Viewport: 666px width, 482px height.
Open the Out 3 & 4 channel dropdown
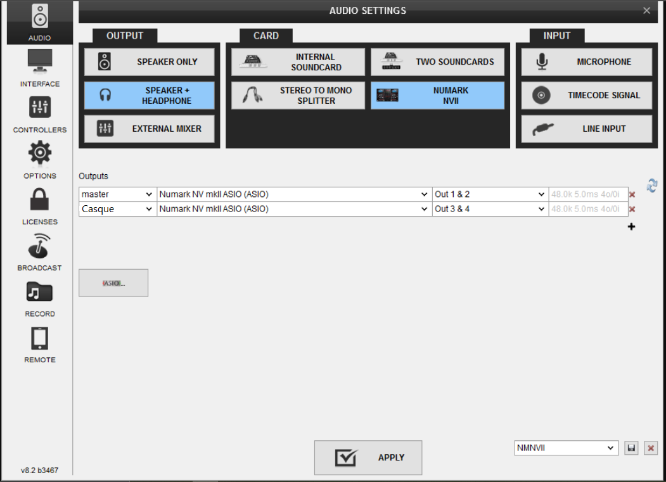tap(490, 209)
